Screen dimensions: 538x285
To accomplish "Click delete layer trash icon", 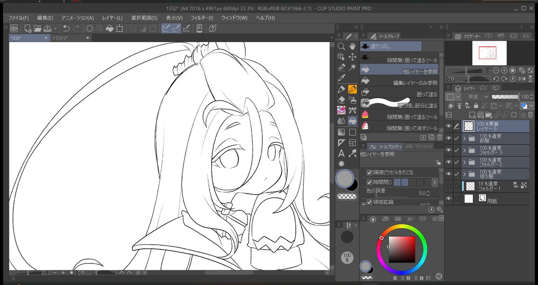I will coord(530,115).
